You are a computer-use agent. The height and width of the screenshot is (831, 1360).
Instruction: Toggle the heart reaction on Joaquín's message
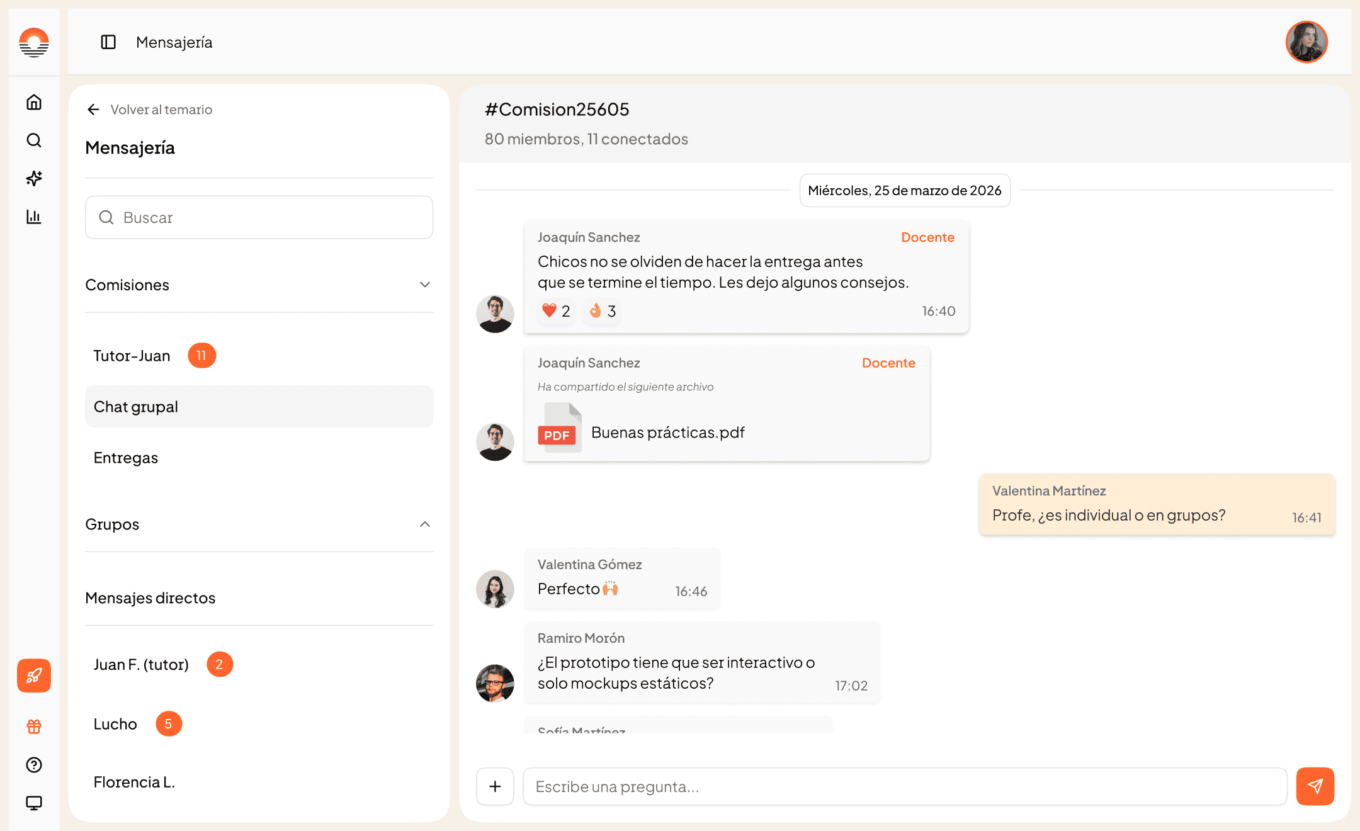coord(556,311)
